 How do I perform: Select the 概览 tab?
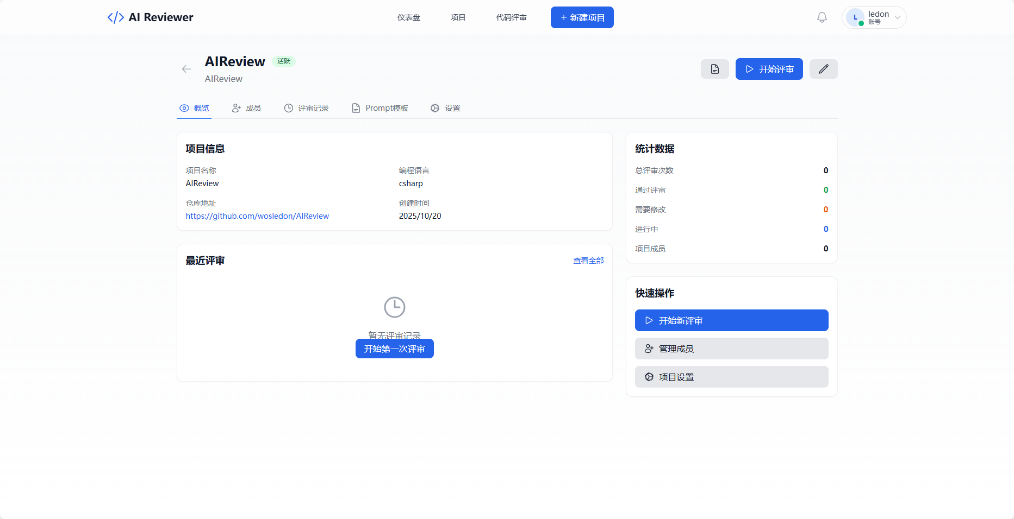click(194, 108)
